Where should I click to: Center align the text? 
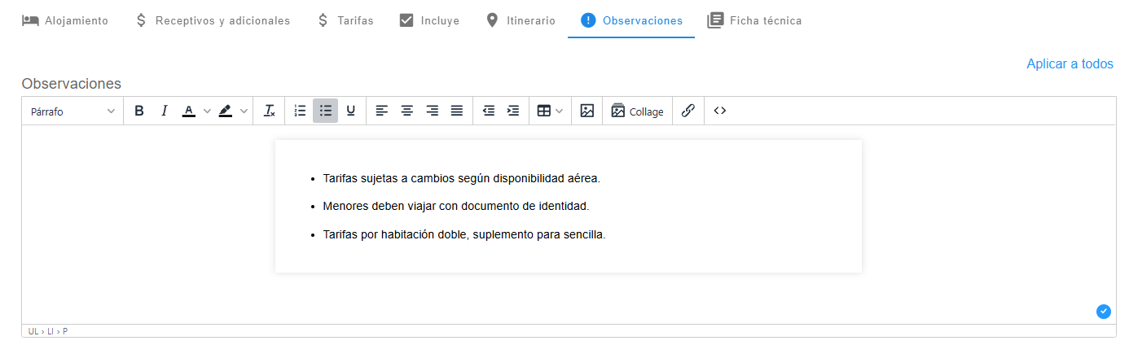(x=406, y=111)
